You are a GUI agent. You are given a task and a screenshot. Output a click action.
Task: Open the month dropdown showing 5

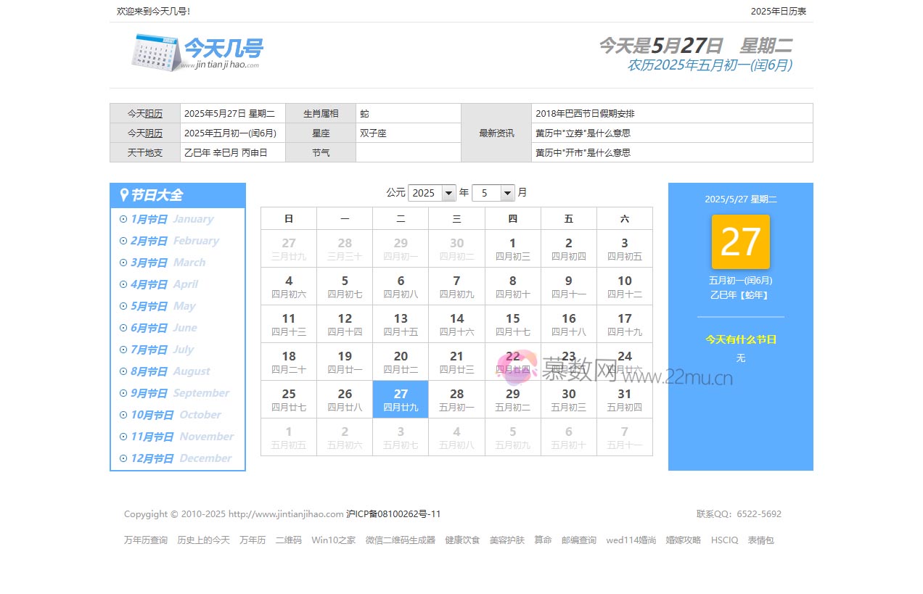[493, 193]
